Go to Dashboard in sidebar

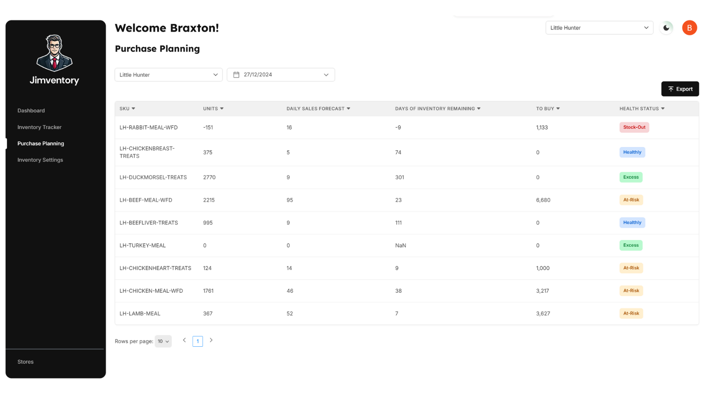pyautogui.click(x=31, y=111)
